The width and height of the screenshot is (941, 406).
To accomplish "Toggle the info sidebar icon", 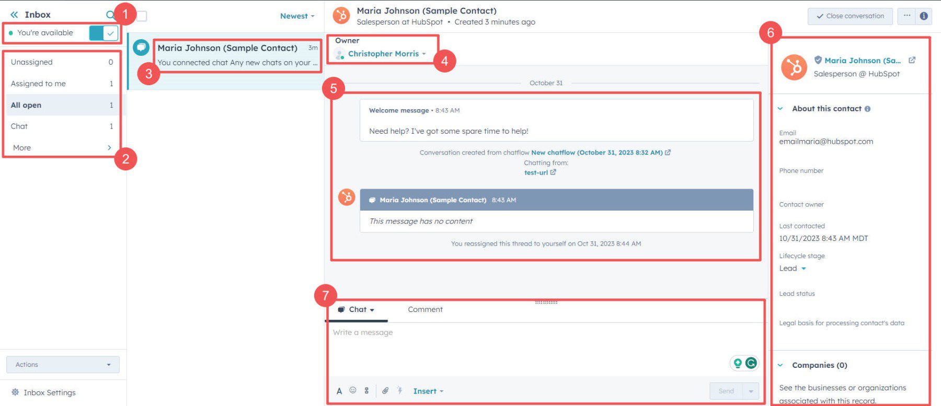I will [x=924, y=16].
